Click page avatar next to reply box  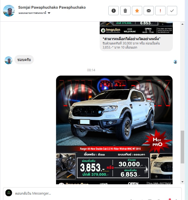(x=9, y=193)
